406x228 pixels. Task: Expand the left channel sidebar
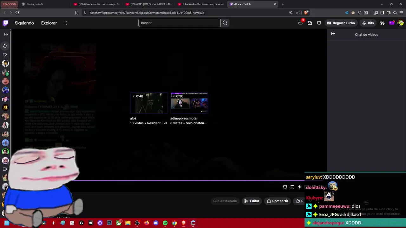pos(6,34)
